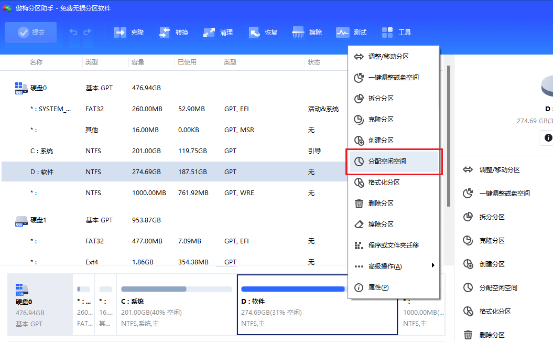Open the 克隆 clone toolbar item
Image resolution: width=553 pixels, height=342 pixels.
pos(129,33)
